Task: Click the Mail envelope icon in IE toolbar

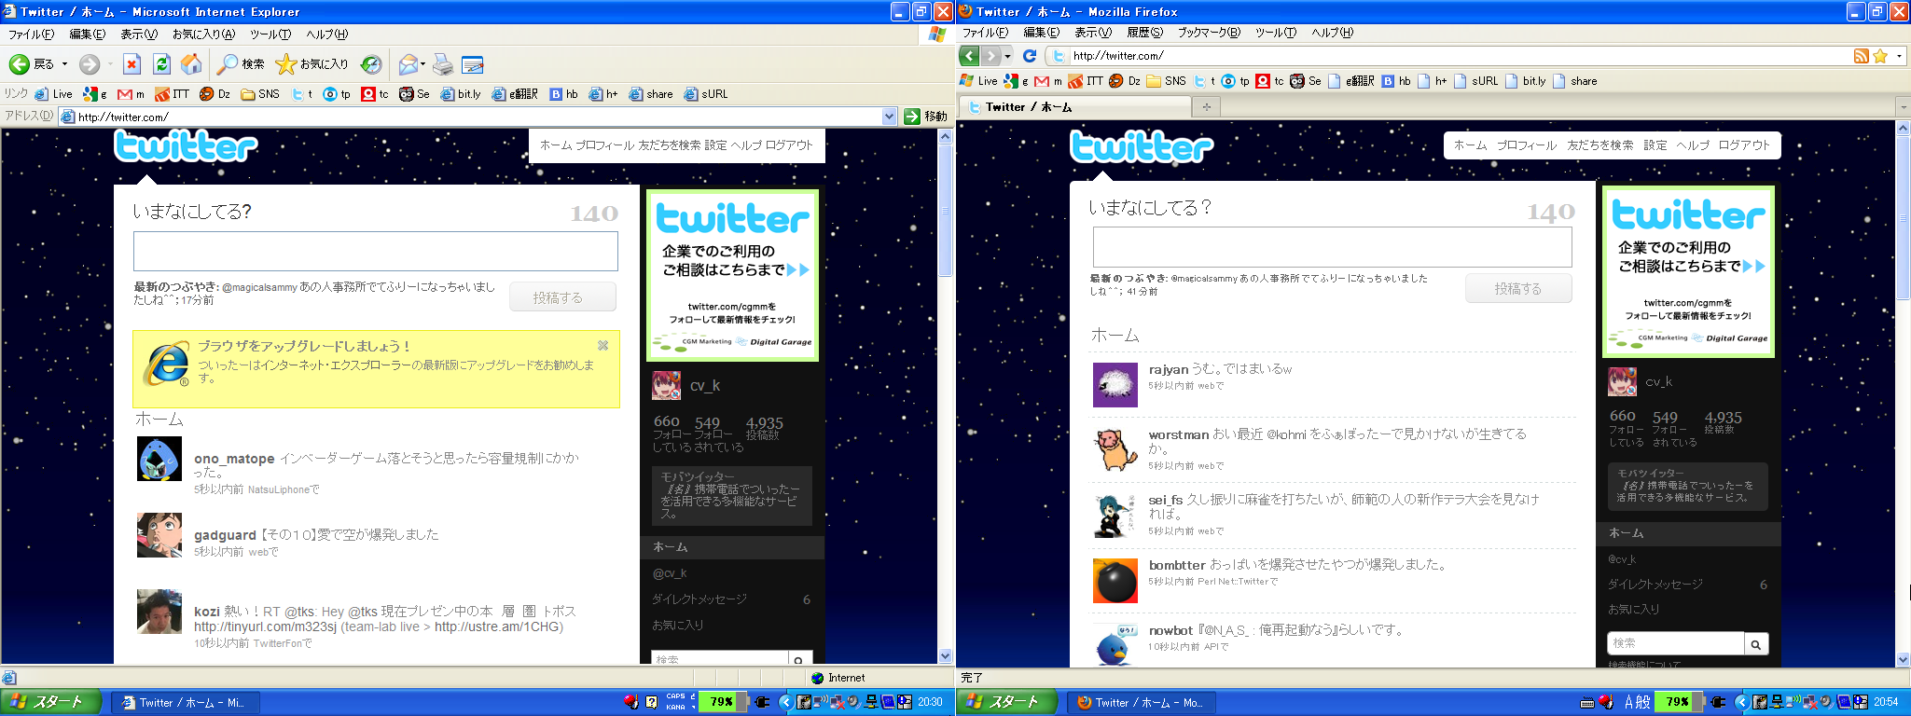Action: click(x=407, y=64)
